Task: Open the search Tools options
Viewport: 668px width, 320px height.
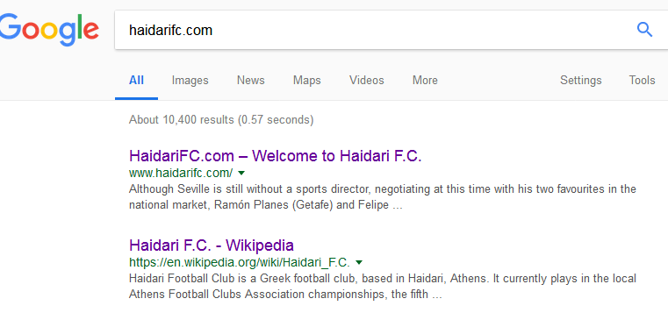Action: coord(642,80)
